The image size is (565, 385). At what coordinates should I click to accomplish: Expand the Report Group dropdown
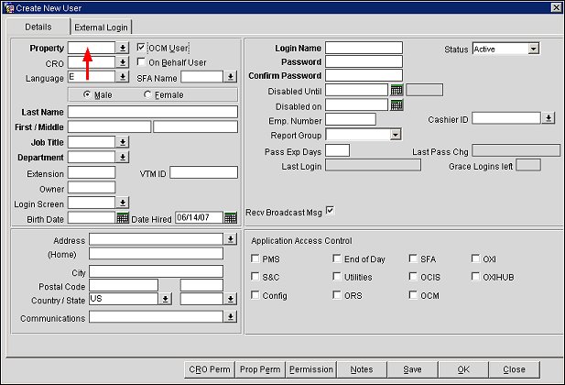(x=395, y=135)
